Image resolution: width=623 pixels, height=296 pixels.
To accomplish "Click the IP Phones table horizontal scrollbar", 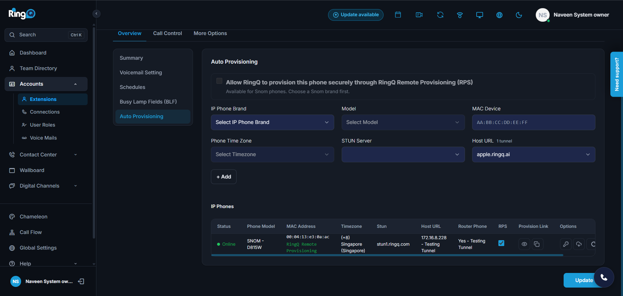I will (387, 255).
